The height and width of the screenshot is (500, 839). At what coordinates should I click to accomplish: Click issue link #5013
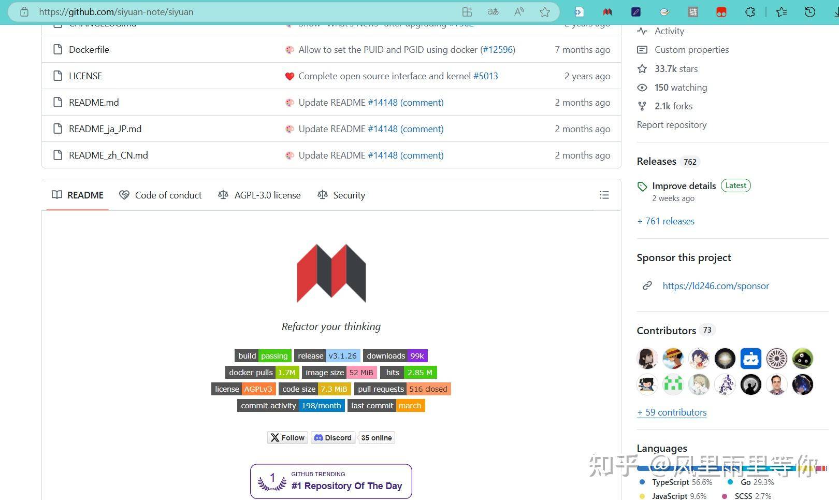[x=486, y=76]
